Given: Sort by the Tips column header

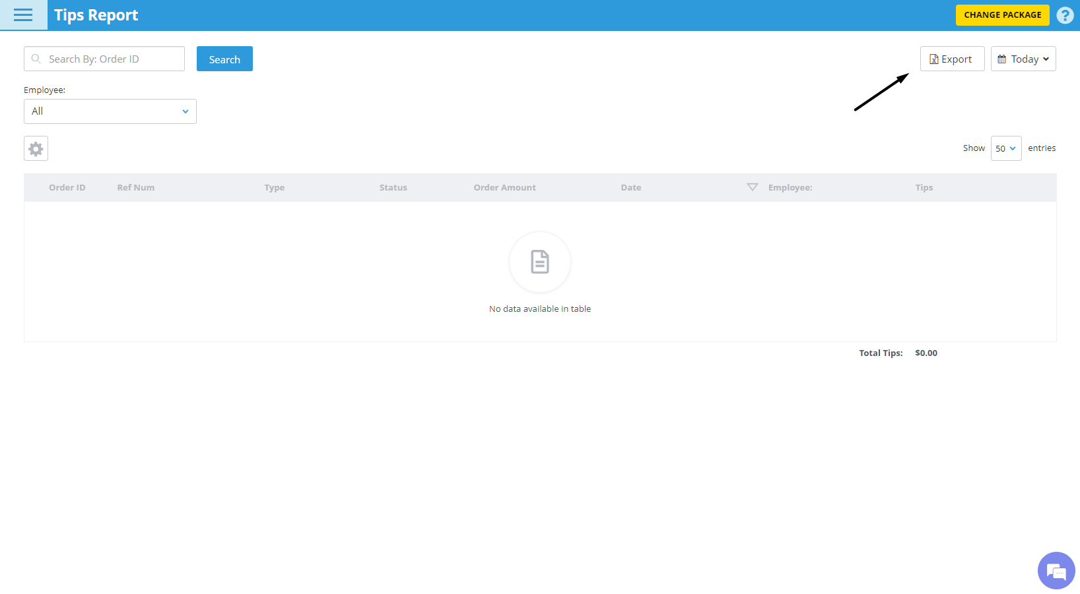Looking at the screenshot, I should (x=924, y=188).
